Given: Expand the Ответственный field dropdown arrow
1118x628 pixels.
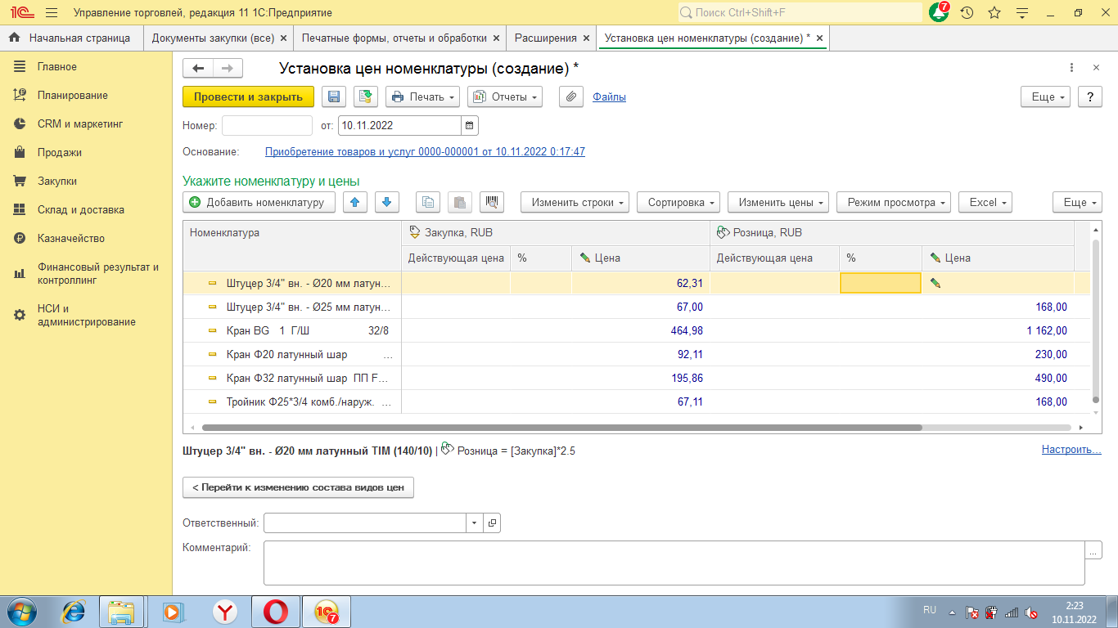Looking at the screenshot, I should click(475, 523).
